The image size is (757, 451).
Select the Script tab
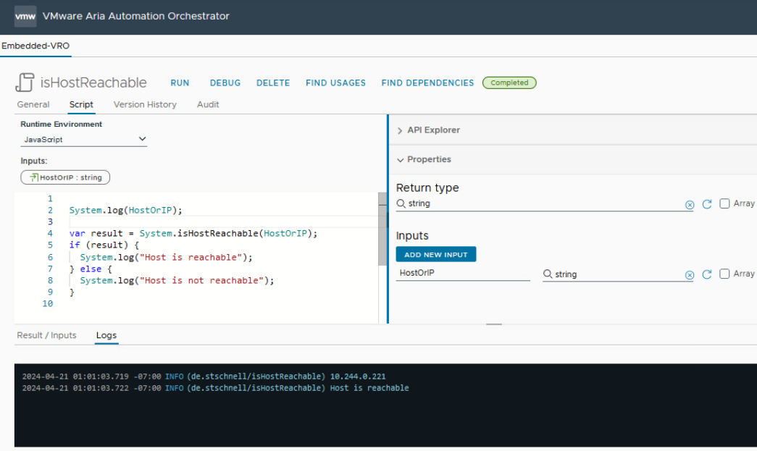click(x=81, y=105)
